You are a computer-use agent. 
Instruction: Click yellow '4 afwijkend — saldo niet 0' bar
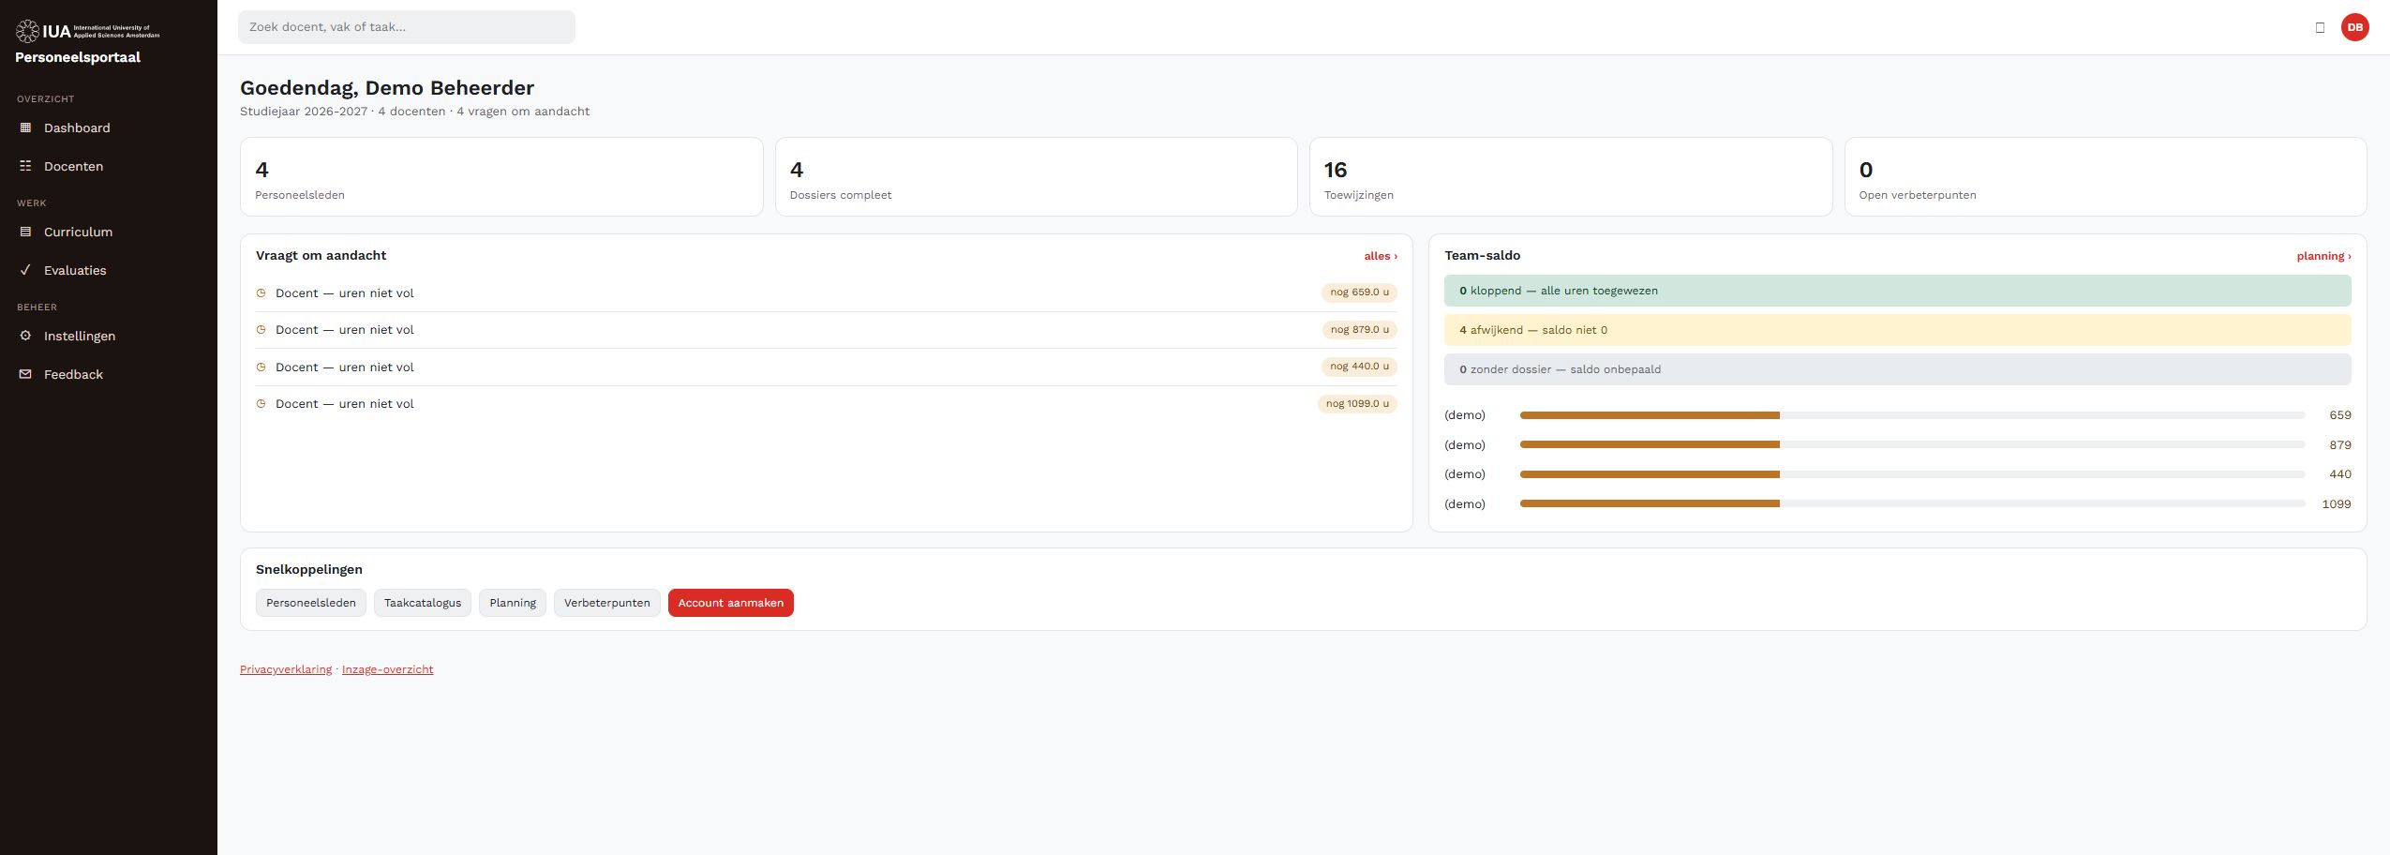(x=1898, y=330)
